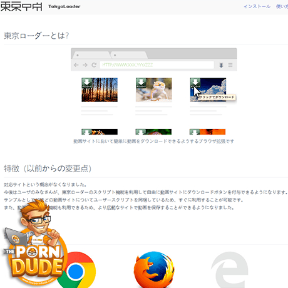Click the 東京ローダーとは? heading
The height and width of the screenshot is (288, 288).
[x=36, y=36]
